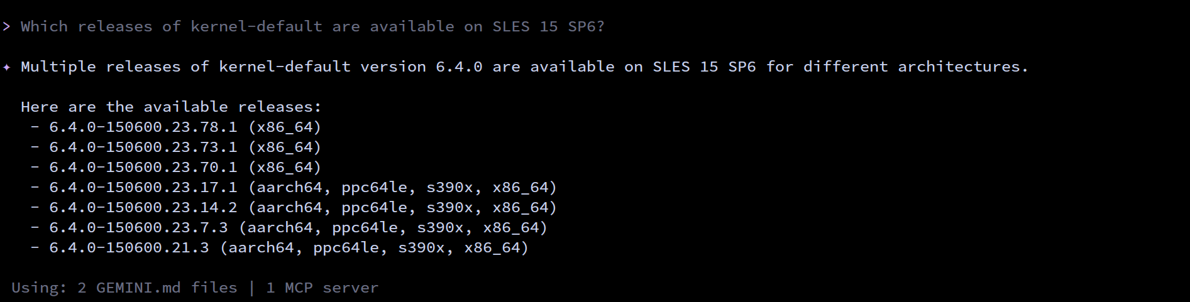Click the "Multiple releases of kernel-default" summary line

(x=185, y=67)
